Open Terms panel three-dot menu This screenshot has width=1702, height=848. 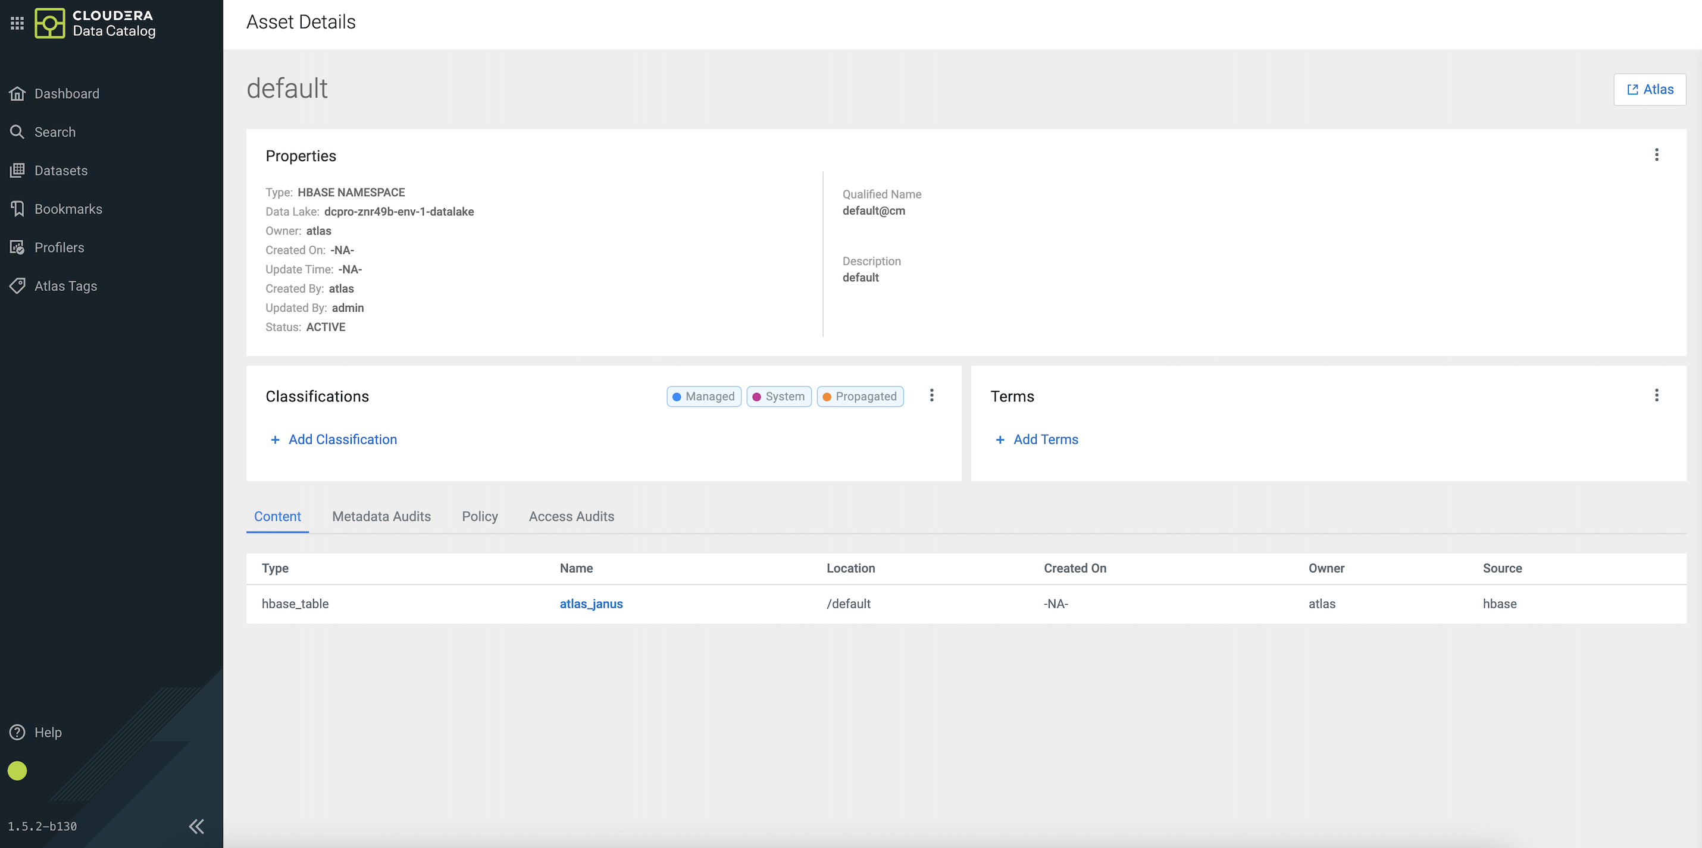coord(1656,395)
